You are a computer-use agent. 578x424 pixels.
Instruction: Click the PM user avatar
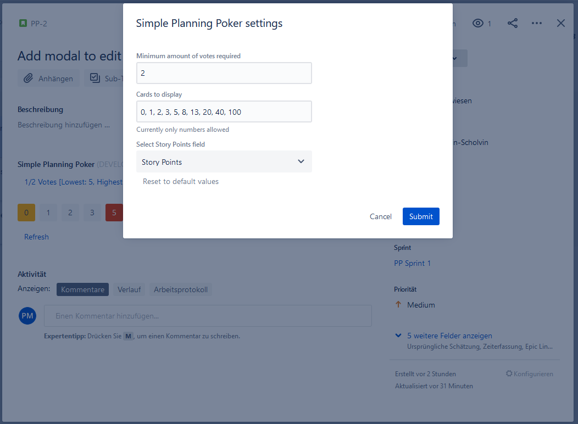[27, 316]
